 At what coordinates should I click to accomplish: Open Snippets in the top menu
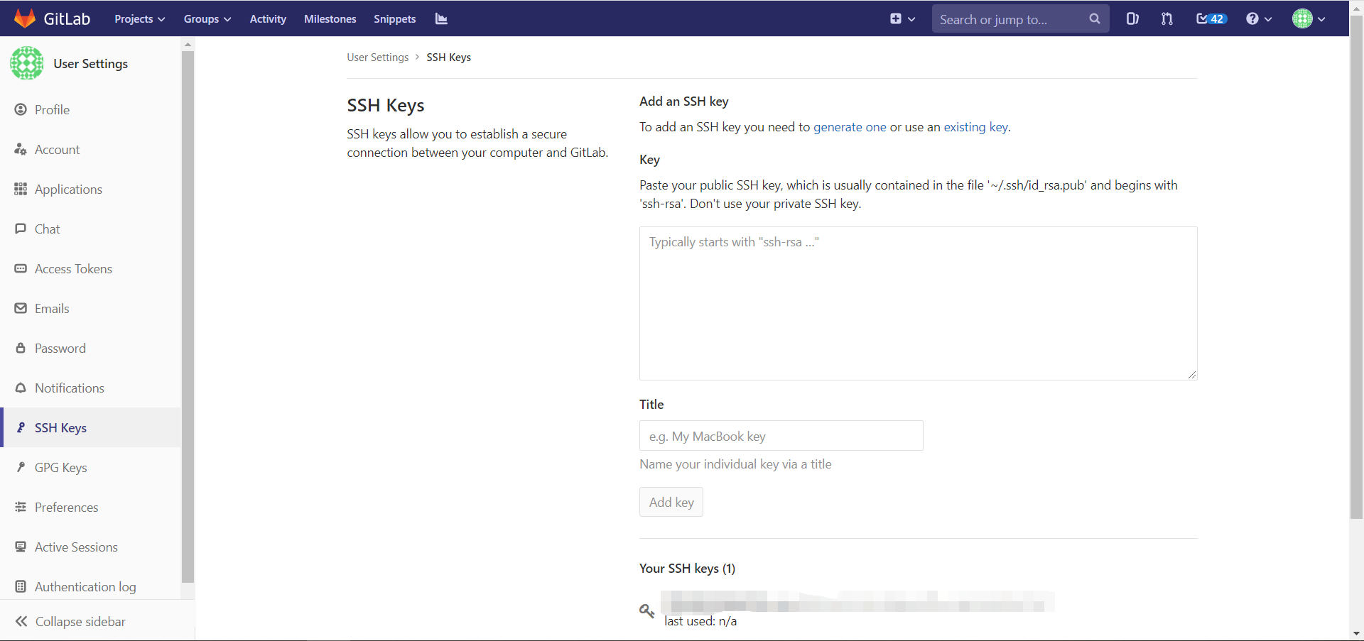(x=394, y=19)
